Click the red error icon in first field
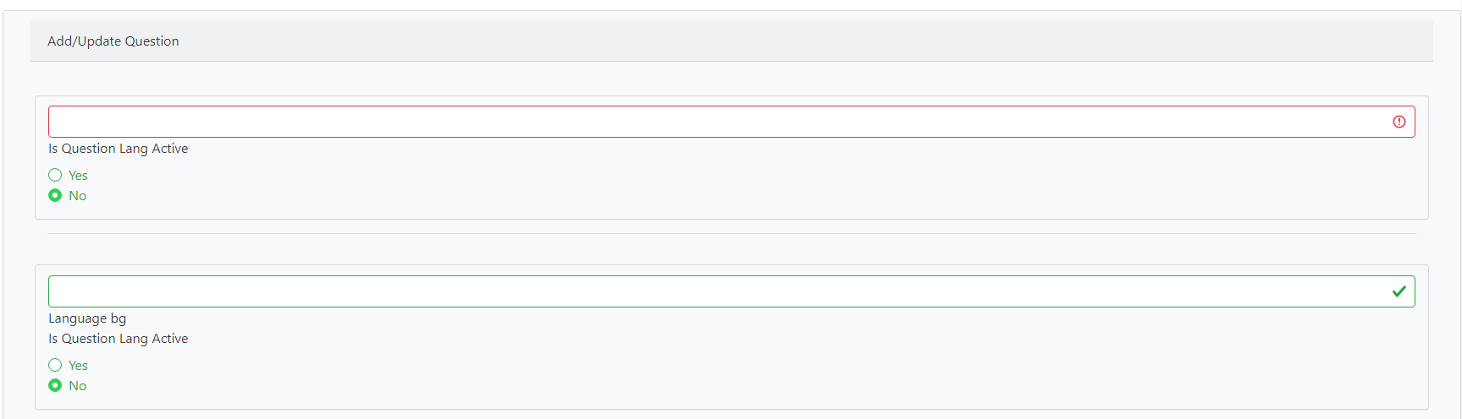This screenshot has width=1462, height=419. click(1399, 122)
